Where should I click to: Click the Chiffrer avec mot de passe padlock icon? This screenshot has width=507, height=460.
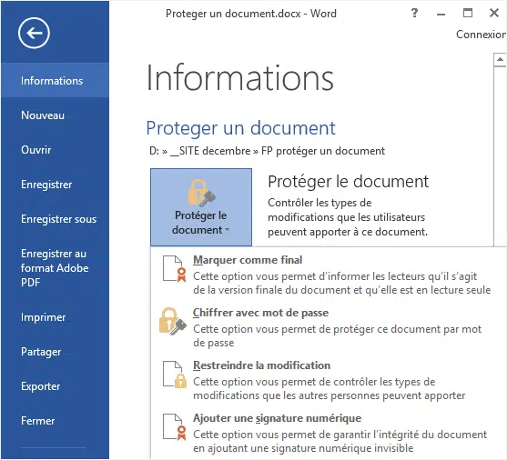(x=173, y=321)
